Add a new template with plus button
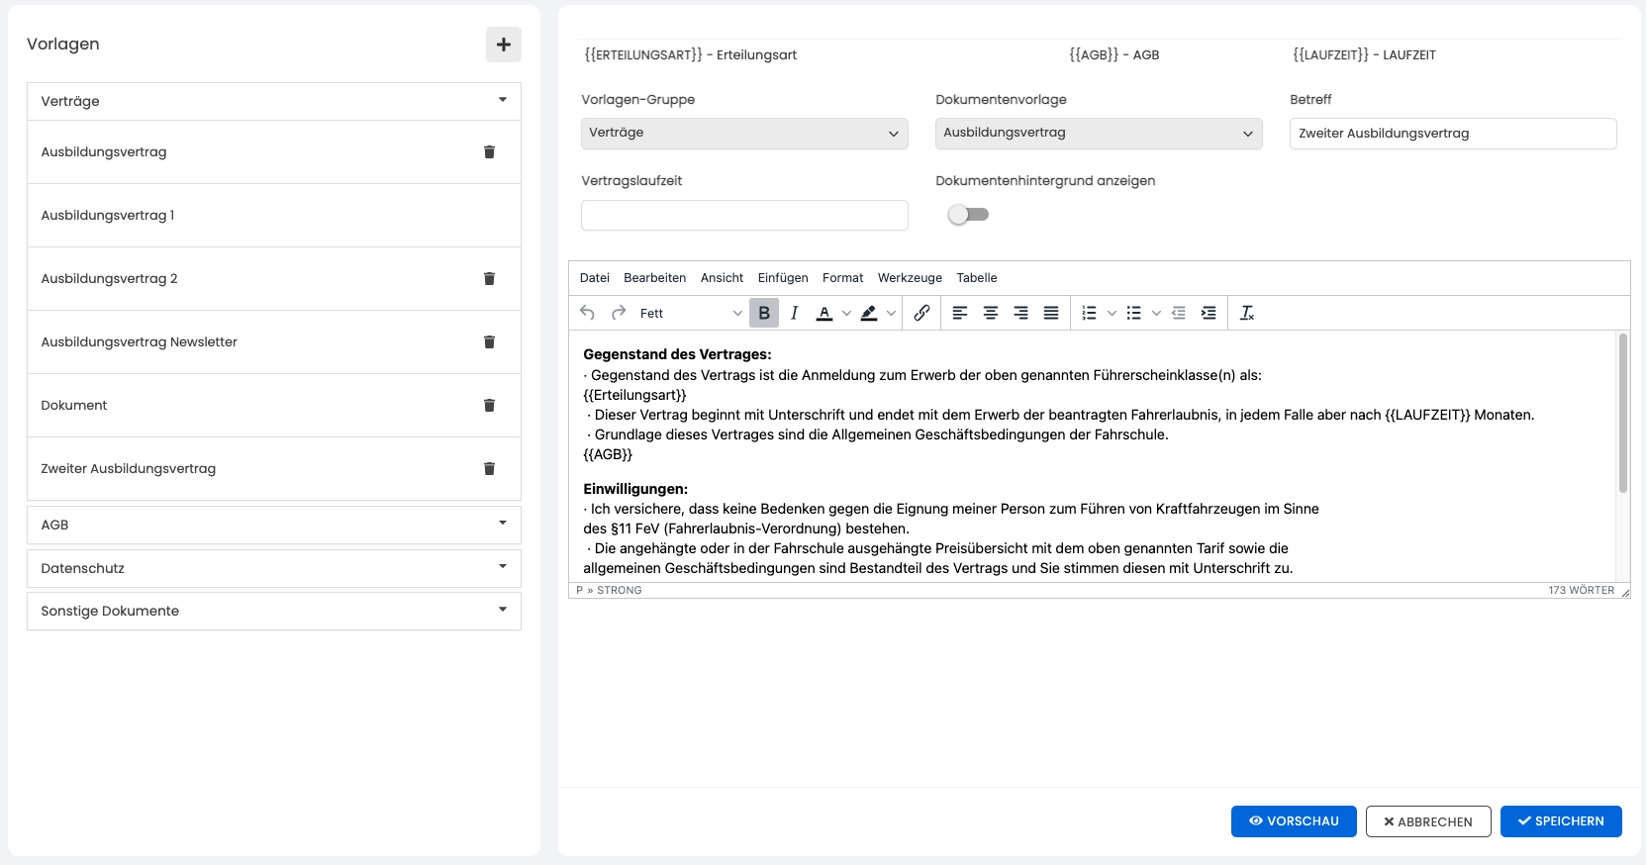Viewport: 1646px width, 865px height. point(504,45)
